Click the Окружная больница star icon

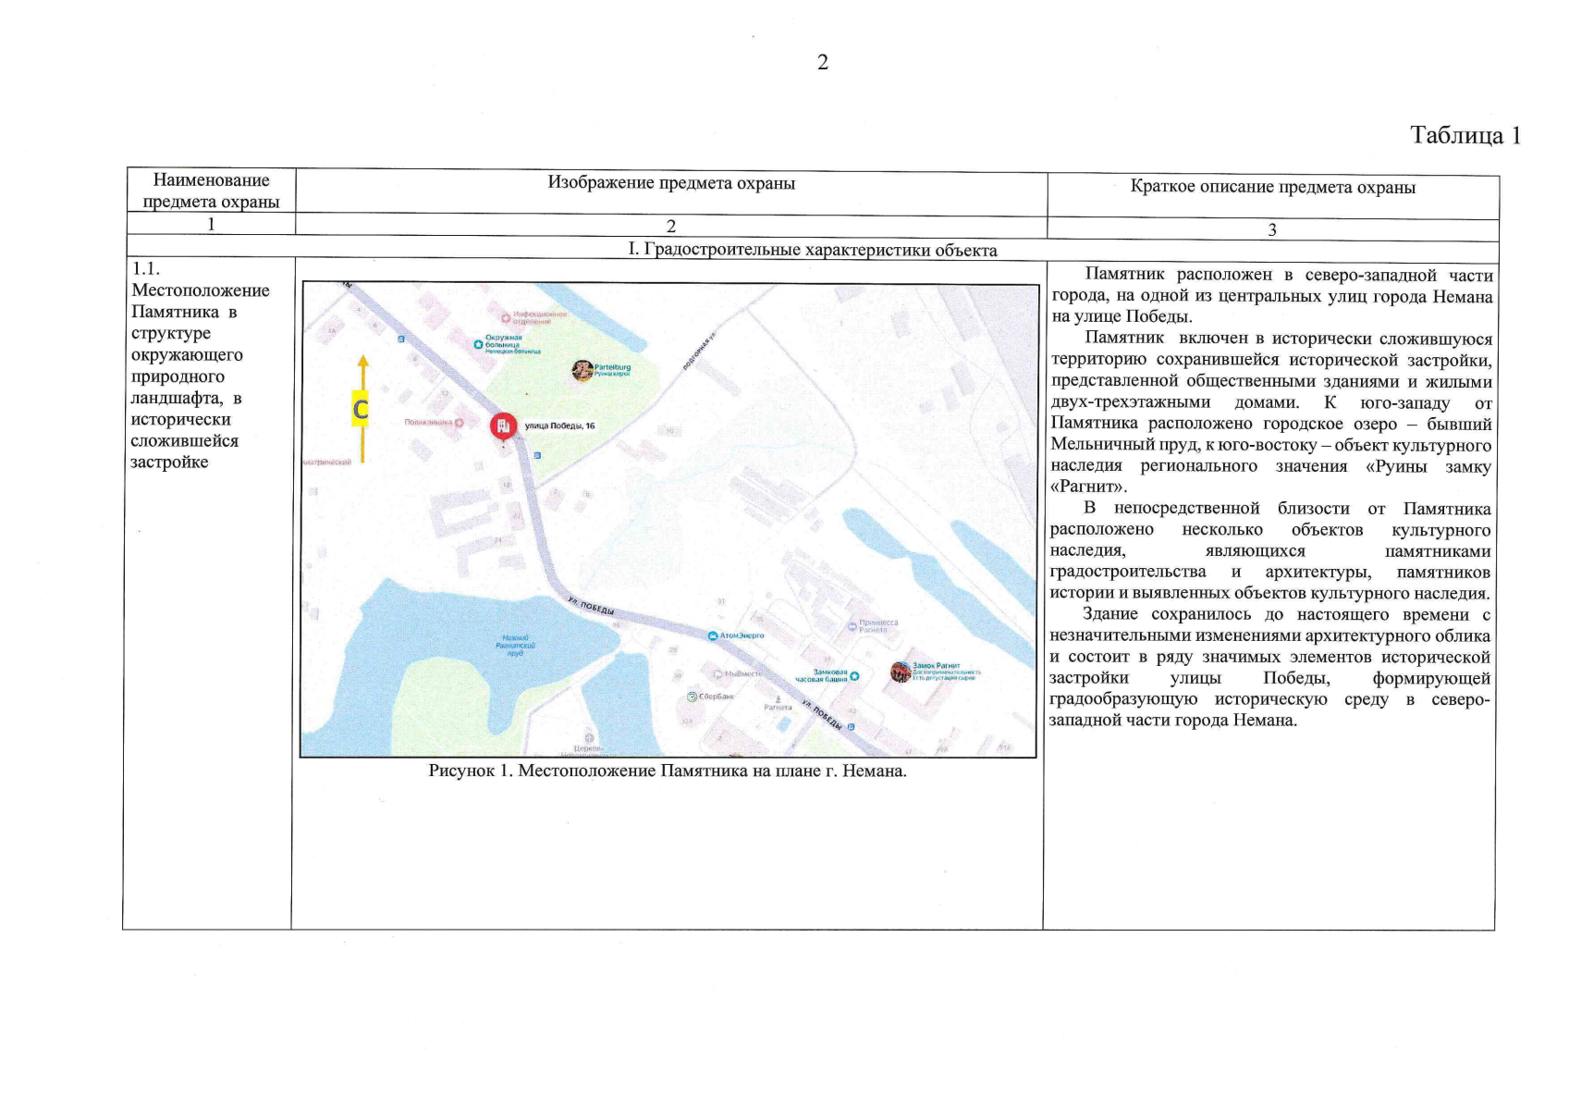[478, 344]
